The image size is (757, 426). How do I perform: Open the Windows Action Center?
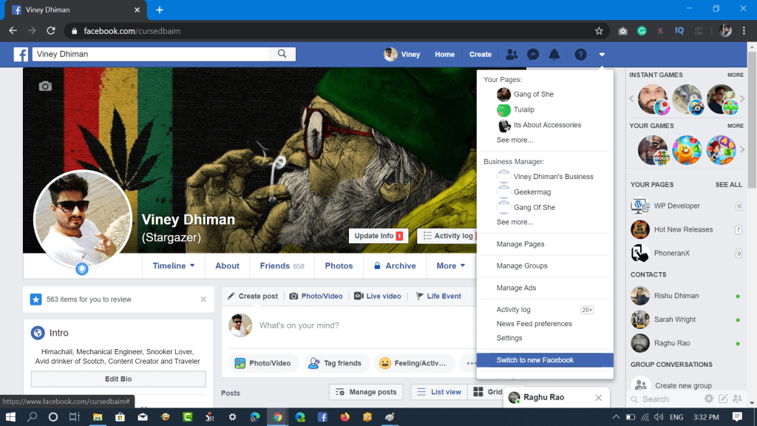click(737, 417)
